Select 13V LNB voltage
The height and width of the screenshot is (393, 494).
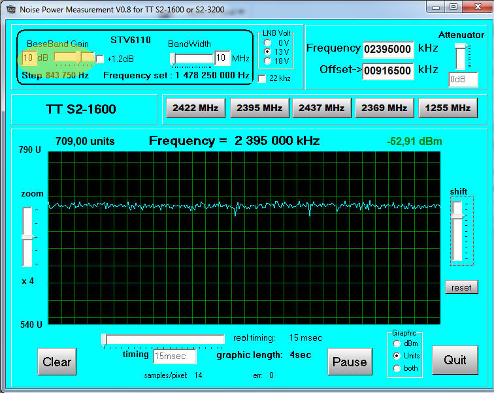[x=267, y=52]
